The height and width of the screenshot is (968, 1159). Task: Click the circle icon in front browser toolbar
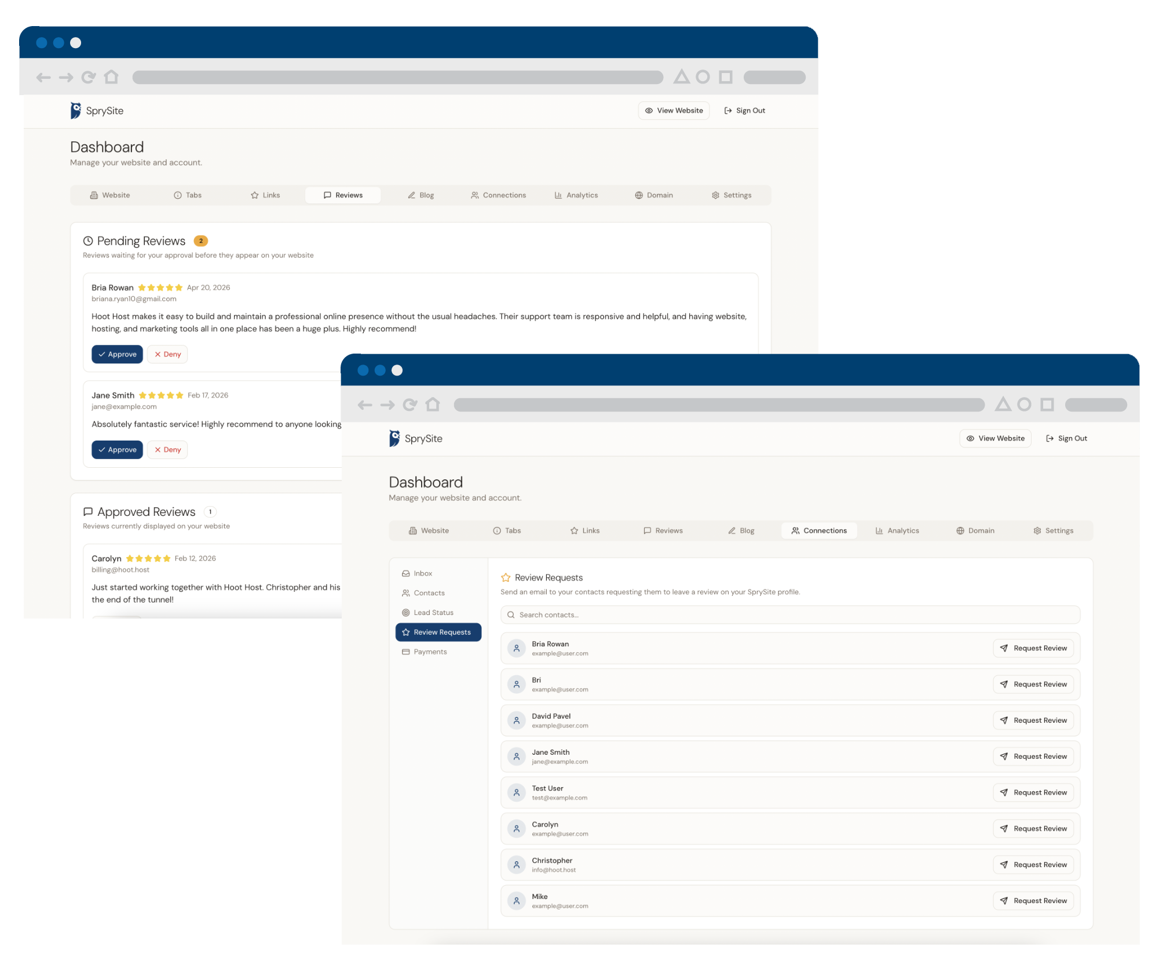pyautogui.click(x=1024, y=405)
